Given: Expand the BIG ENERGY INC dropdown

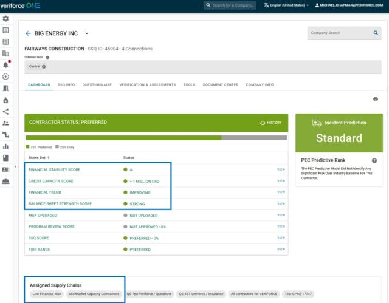Looking at the screenshot, I should tap(86, 33).
